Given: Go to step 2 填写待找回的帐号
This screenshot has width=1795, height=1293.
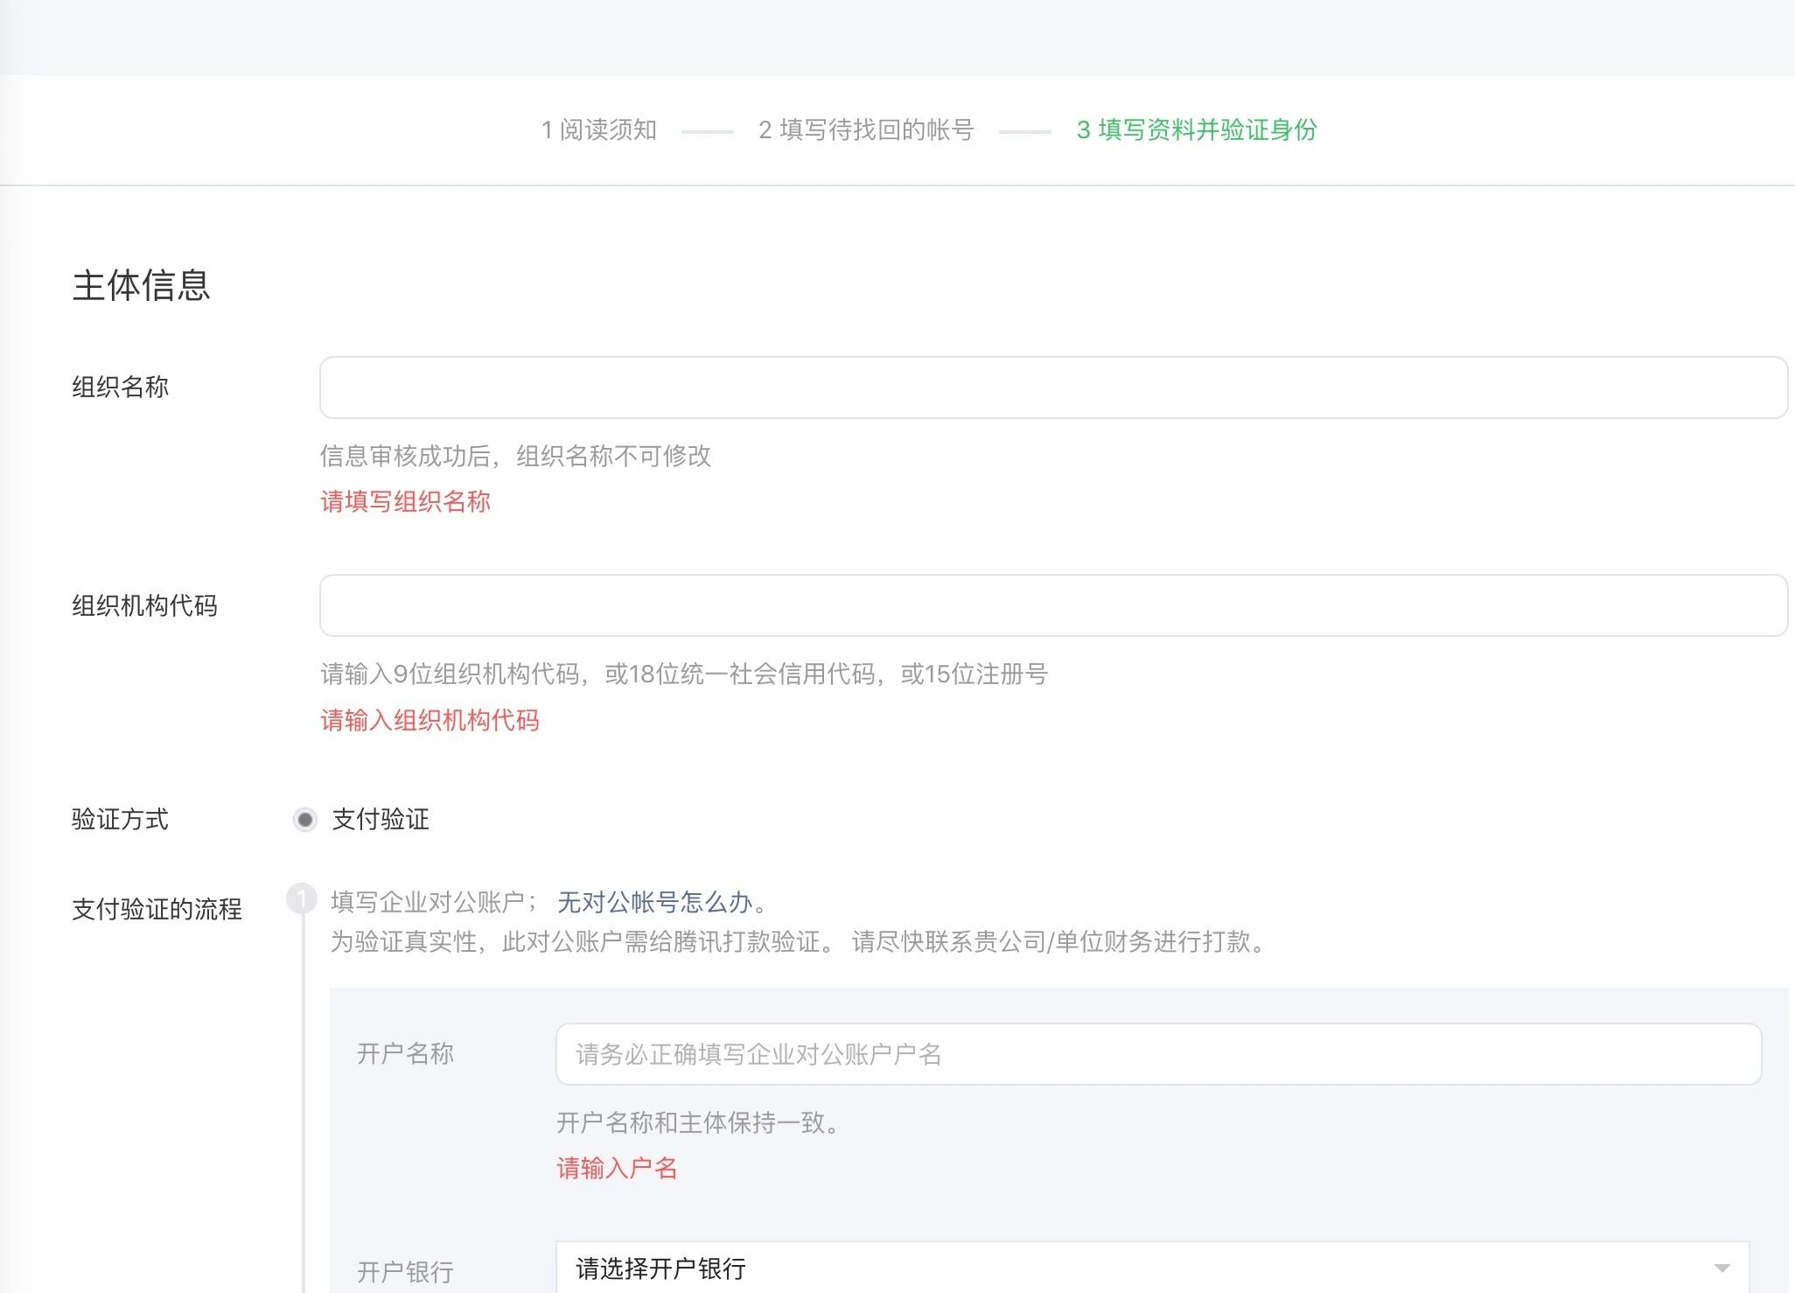Looking at the screenshot, I should click(866, 129).
